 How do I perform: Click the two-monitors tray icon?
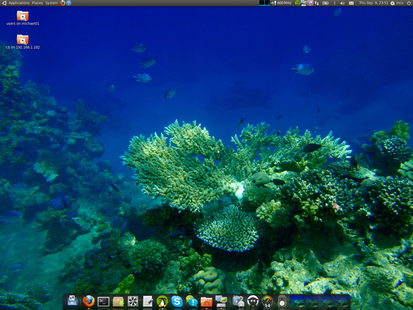coord(304,3)
